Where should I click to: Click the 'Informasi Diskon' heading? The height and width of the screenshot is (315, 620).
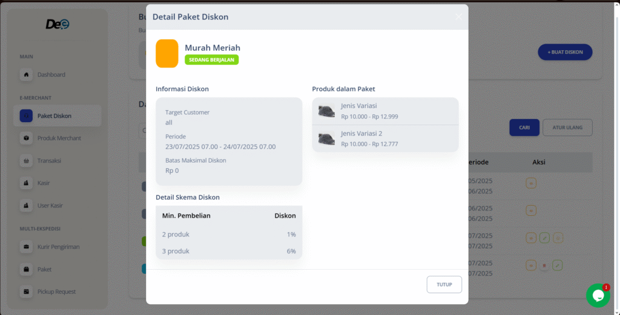(x=182, y=89)
